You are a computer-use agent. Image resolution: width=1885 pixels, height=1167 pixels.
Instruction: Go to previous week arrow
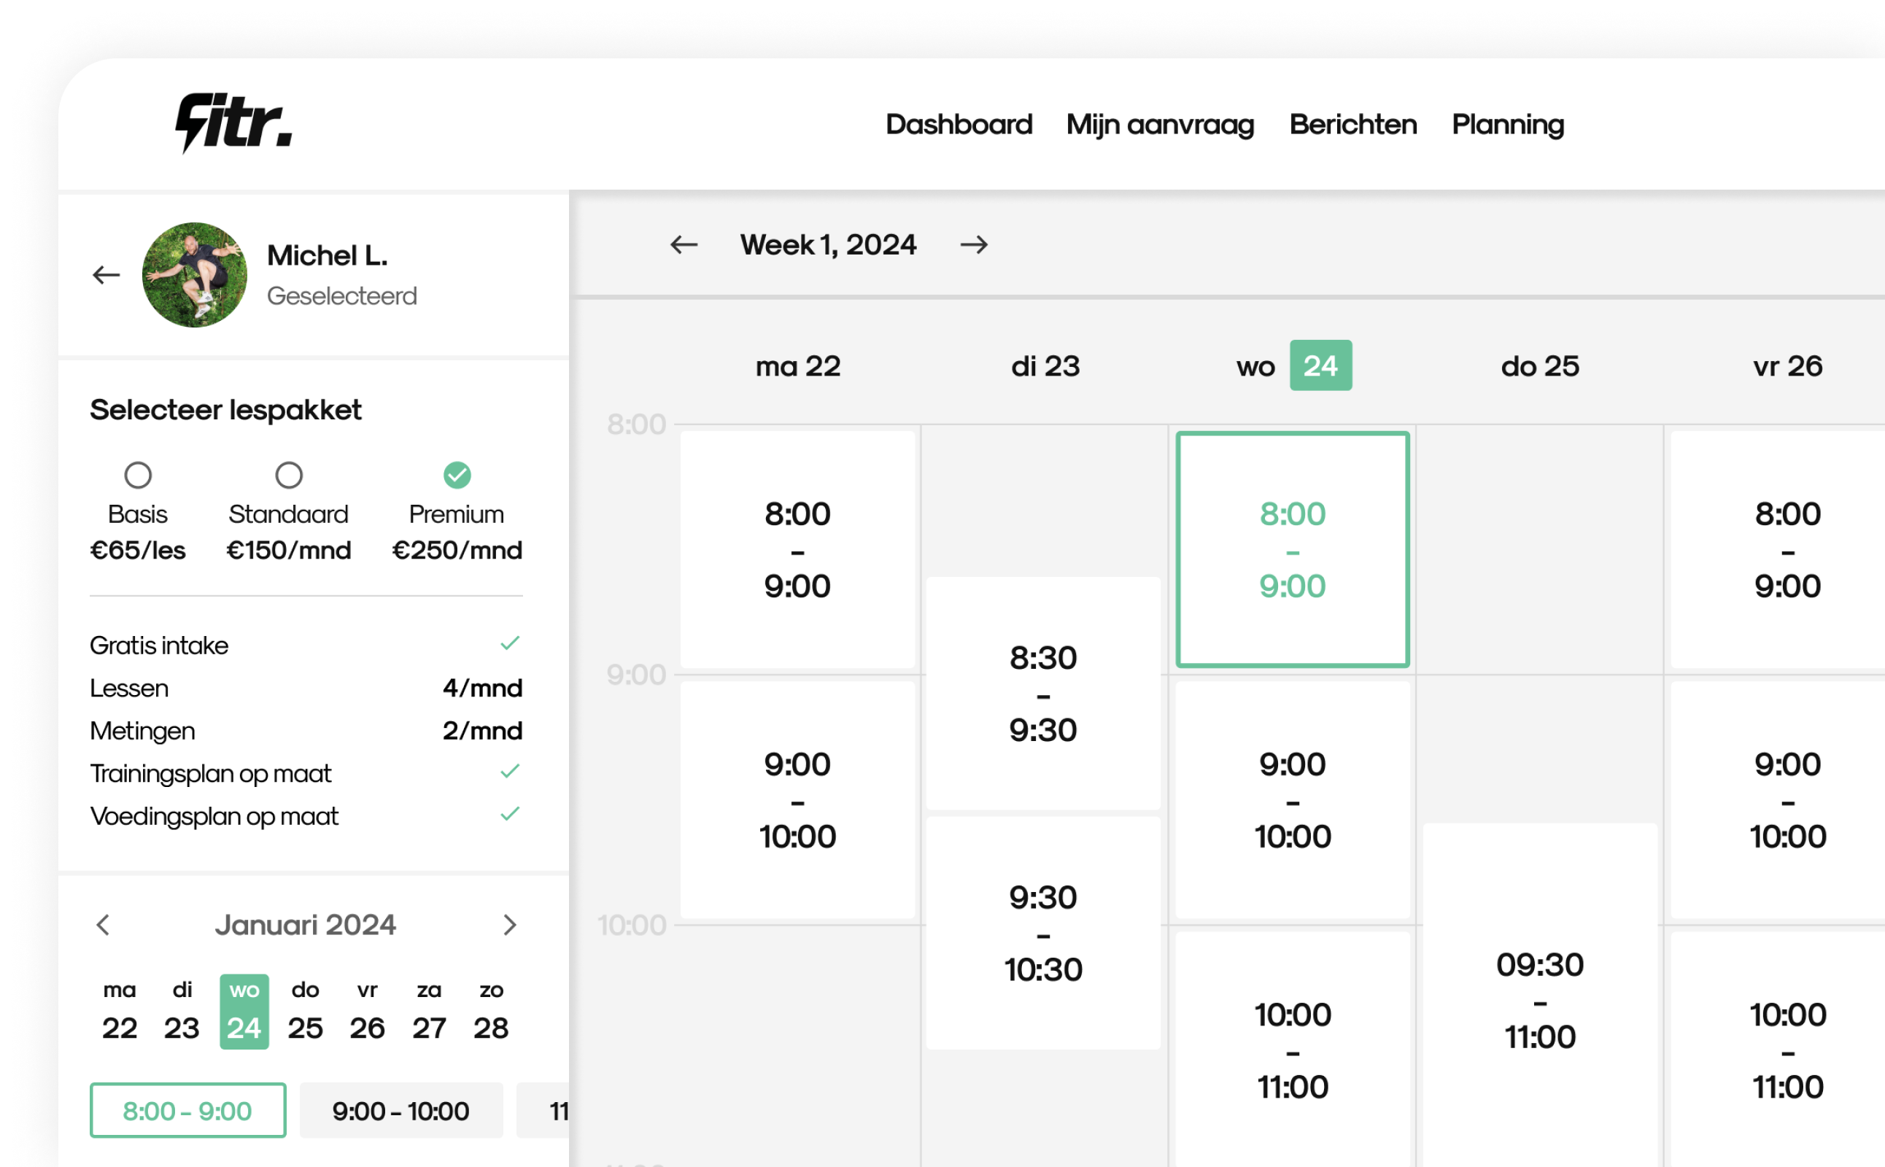(x=684, y=244)
